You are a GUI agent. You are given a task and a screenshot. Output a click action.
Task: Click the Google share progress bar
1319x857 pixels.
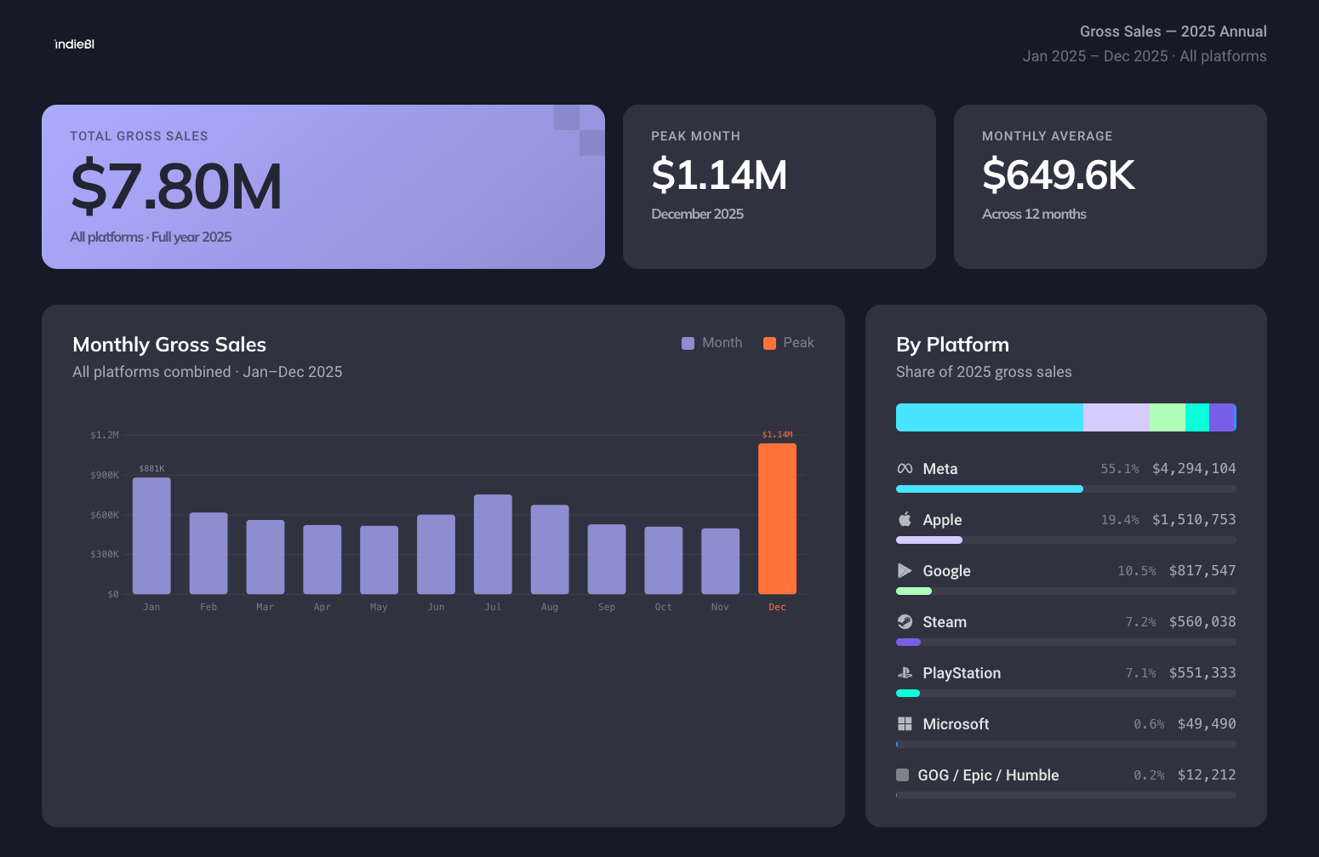point(1066,591)
